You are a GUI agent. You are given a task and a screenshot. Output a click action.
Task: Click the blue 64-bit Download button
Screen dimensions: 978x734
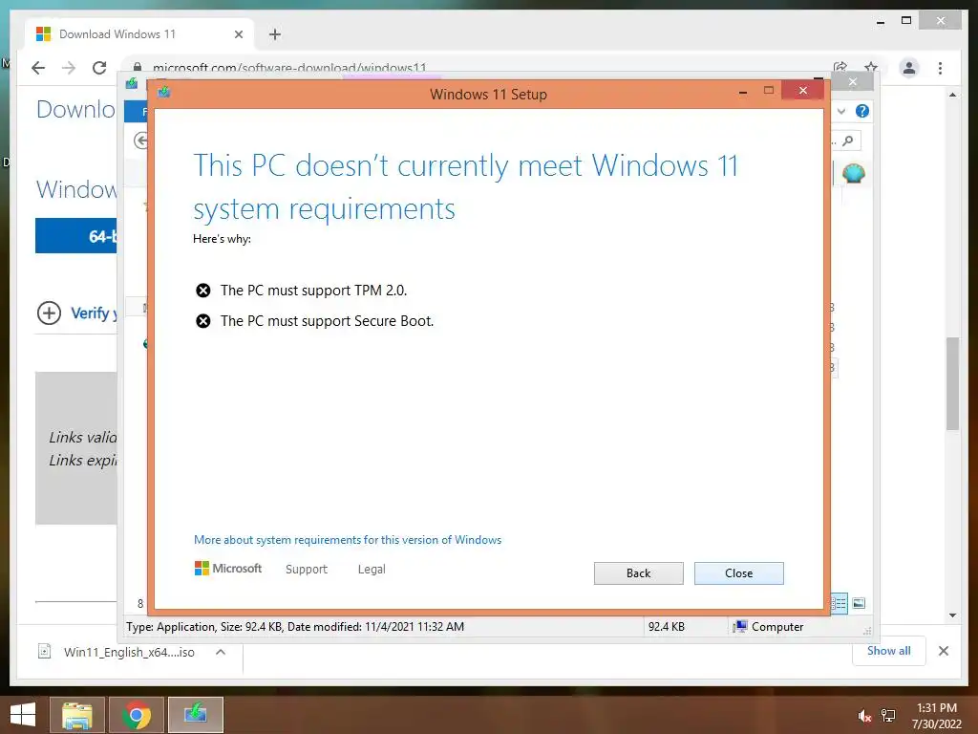tap(76, 236)
